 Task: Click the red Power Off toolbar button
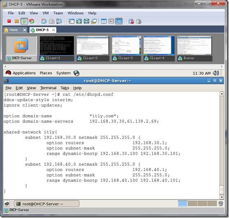point(9,21)
